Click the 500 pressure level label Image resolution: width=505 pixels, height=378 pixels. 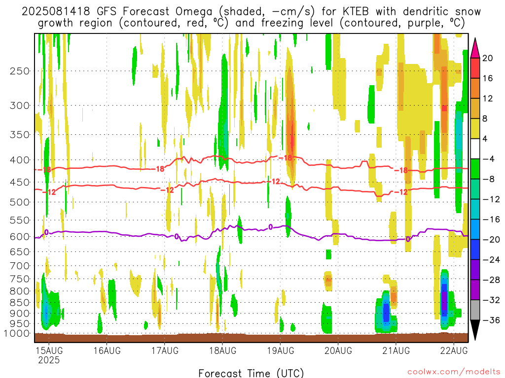click(x=20, y=202)
